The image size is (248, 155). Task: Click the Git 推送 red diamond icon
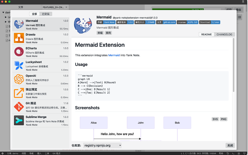[19, 106]
